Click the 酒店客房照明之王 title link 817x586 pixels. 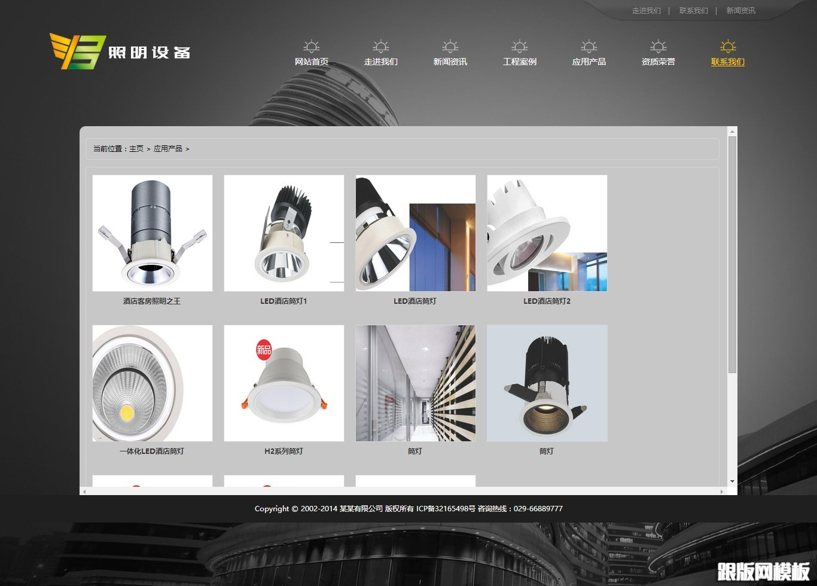(x=152, y=301)
